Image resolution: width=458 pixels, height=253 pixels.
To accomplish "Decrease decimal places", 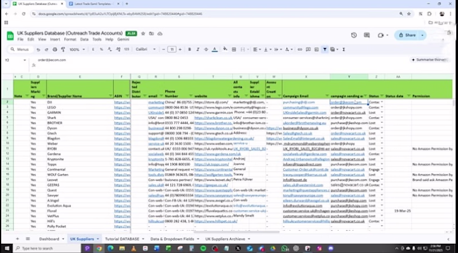I will coord(109,50).
